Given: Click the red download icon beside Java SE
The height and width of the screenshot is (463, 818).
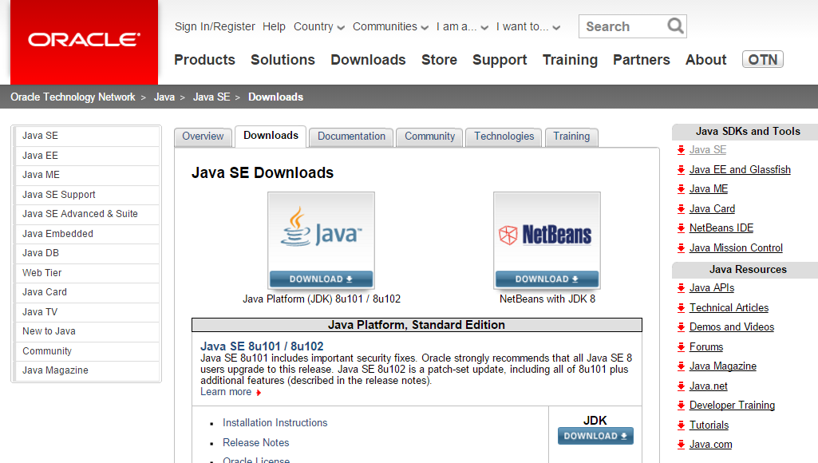Looking at the screenshot, I should (x=681, y=150).
